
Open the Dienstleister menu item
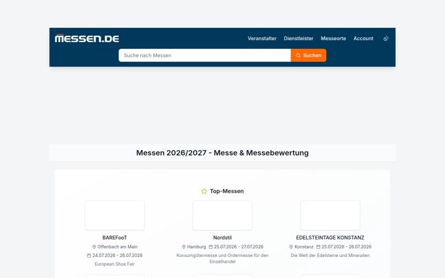(x=299, y=38)
